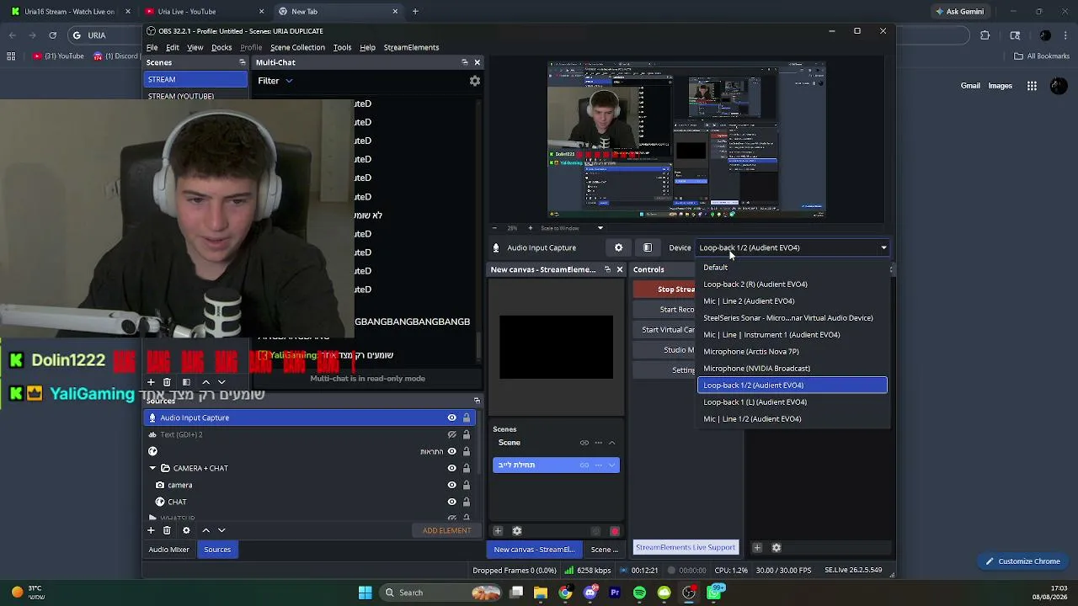Open source properties gear in Sources toolbar

tap(186, 530)
